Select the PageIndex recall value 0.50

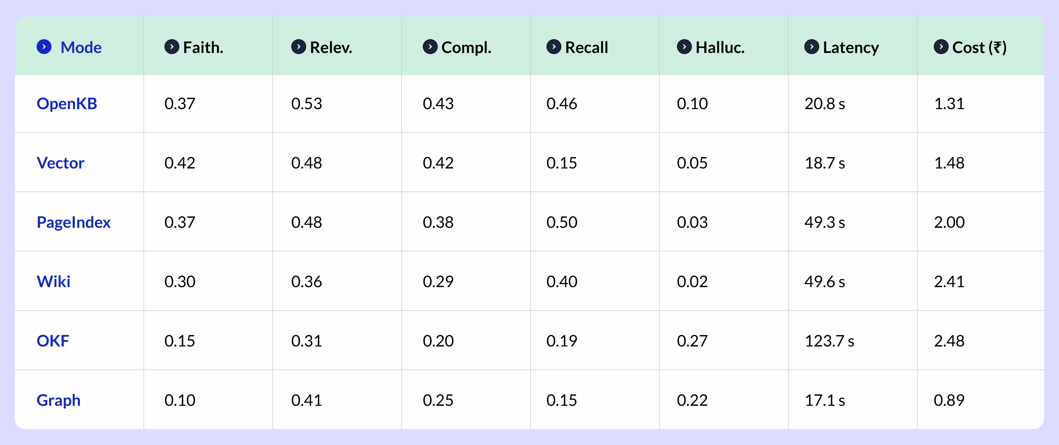(x=562, y=222)
